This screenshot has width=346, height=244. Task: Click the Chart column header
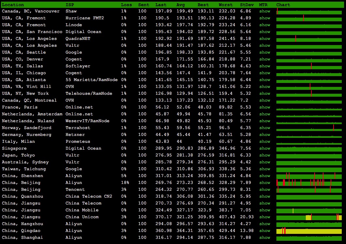283,5
